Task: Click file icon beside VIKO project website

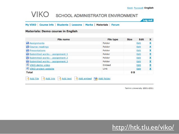Action: coord(27,69)
